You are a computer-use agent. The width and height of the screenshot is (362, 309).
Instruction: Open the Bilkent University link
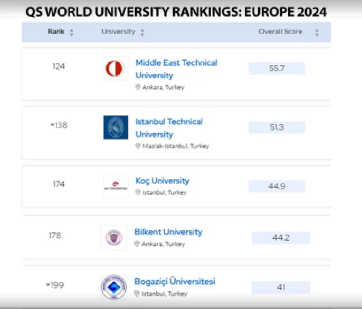[169, 232]
